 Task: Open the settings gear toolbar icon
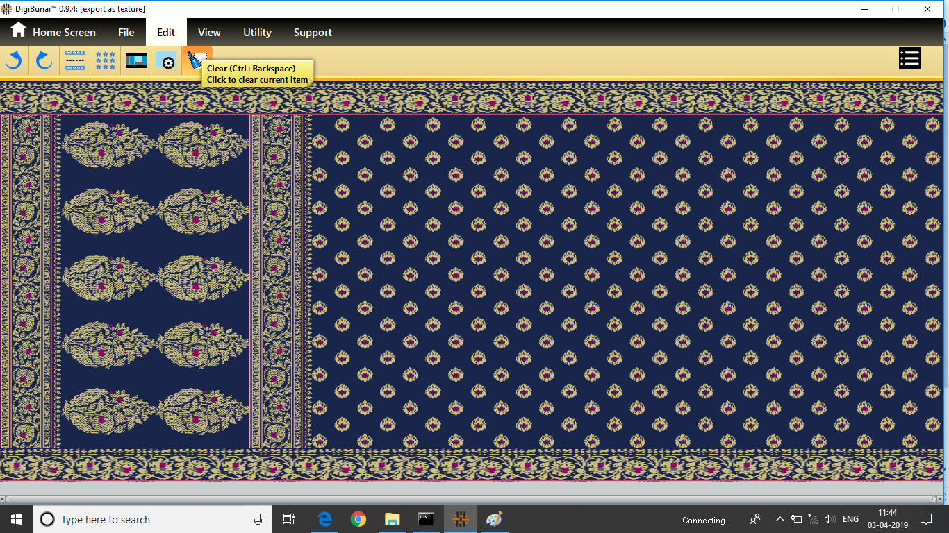point(167,61)
